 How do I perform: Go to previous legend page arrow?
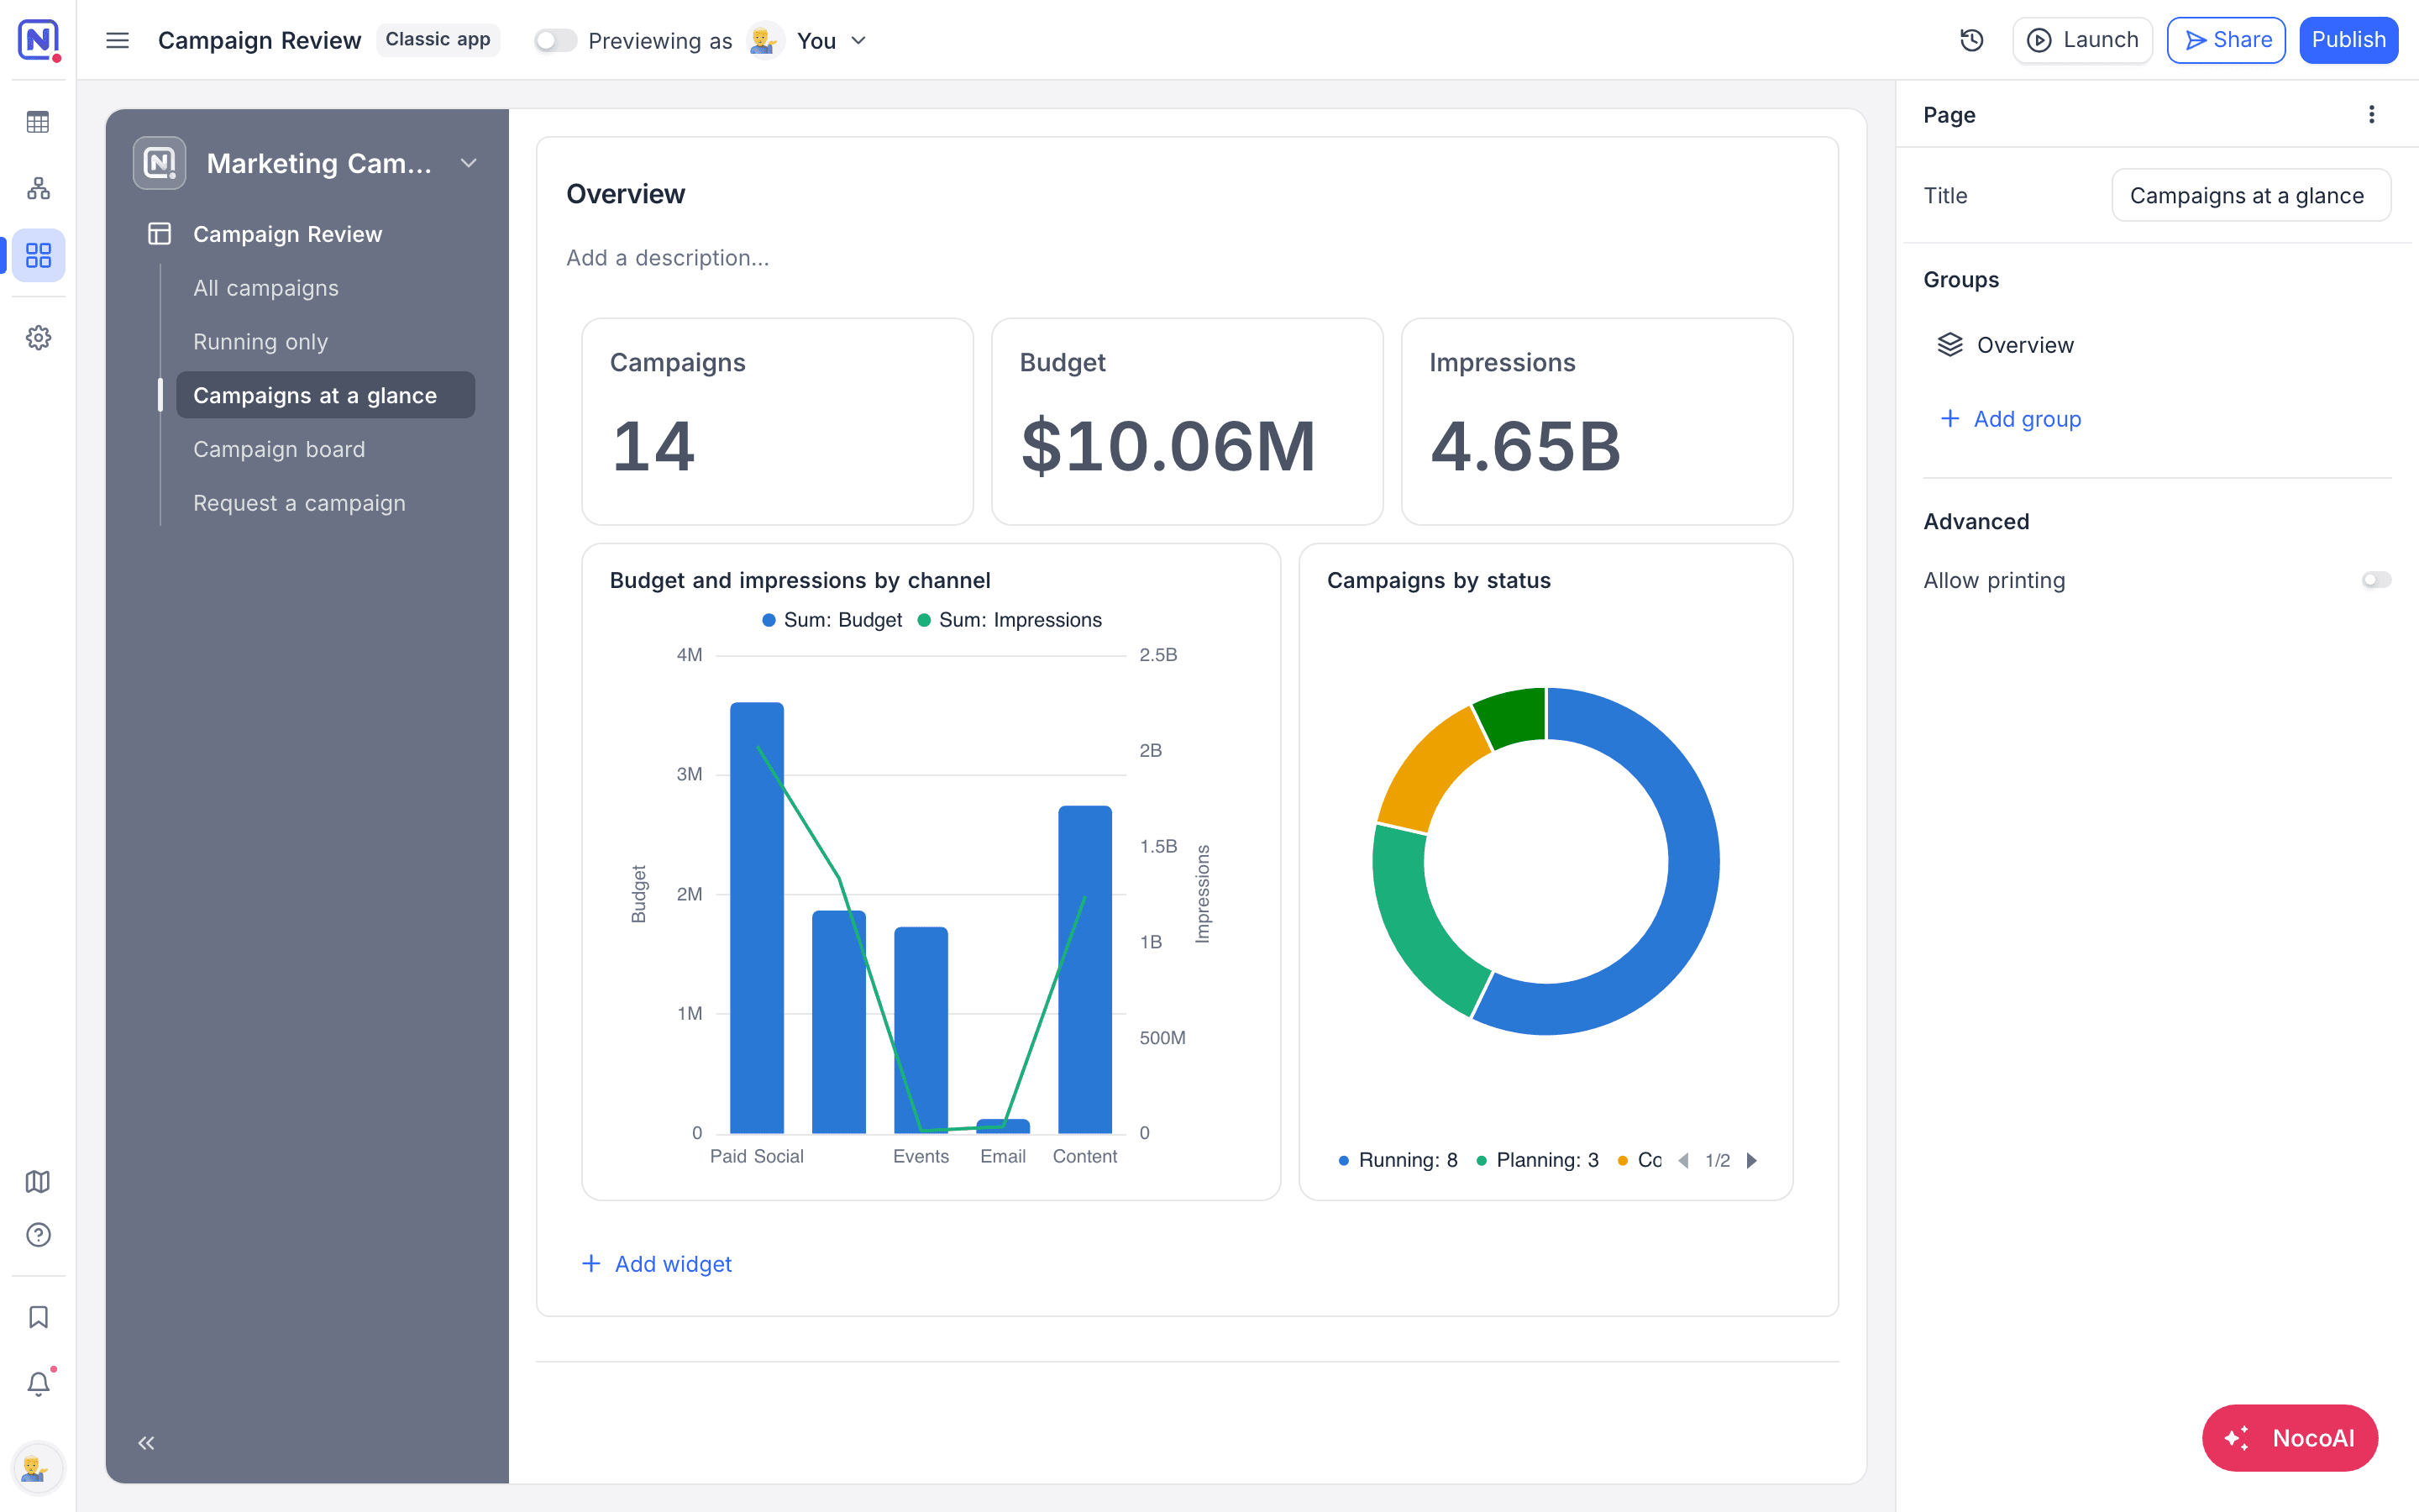[1684, 1160]
